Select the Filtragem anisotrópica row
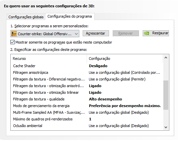Screen dimensions: 178x141 point(87,72)
